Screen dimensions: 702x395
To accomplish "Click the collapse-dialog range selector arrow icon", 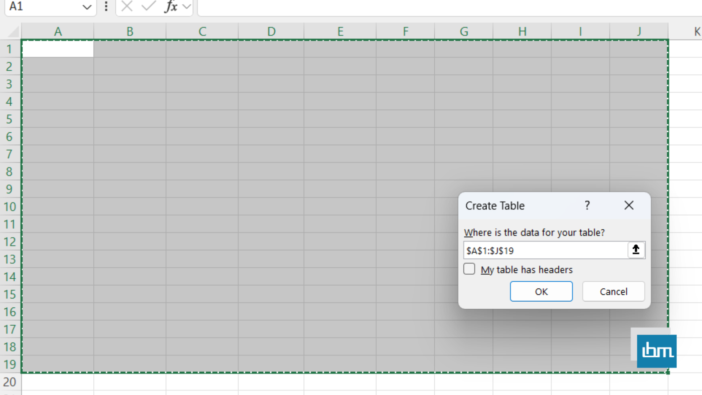I will [x=635, y=250].
